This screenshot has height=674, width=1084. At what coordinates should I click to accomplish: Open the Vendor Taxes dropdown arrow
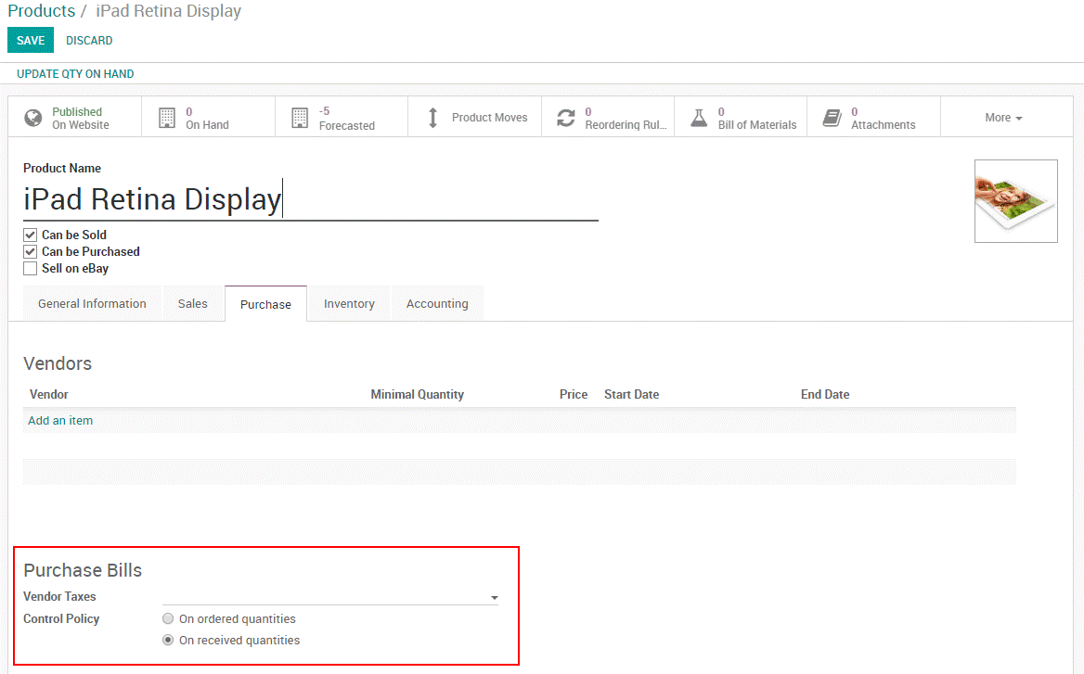pyautogui.click(x=494, y=598)
